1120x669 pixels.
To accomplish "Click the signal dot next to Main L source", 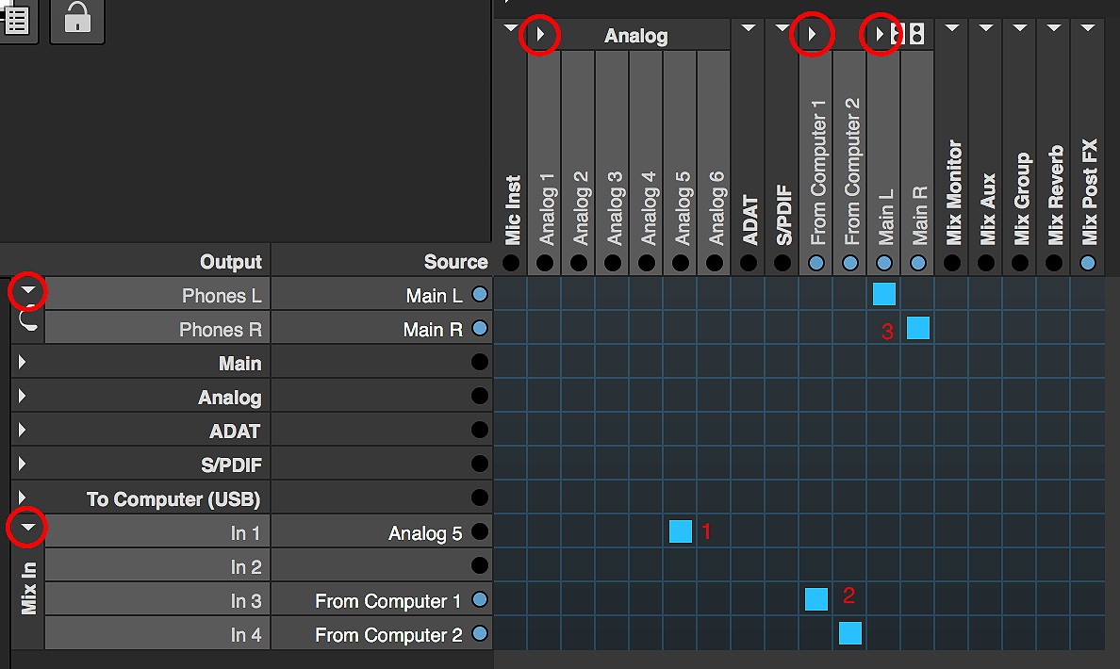I will [x=479, y=295].
